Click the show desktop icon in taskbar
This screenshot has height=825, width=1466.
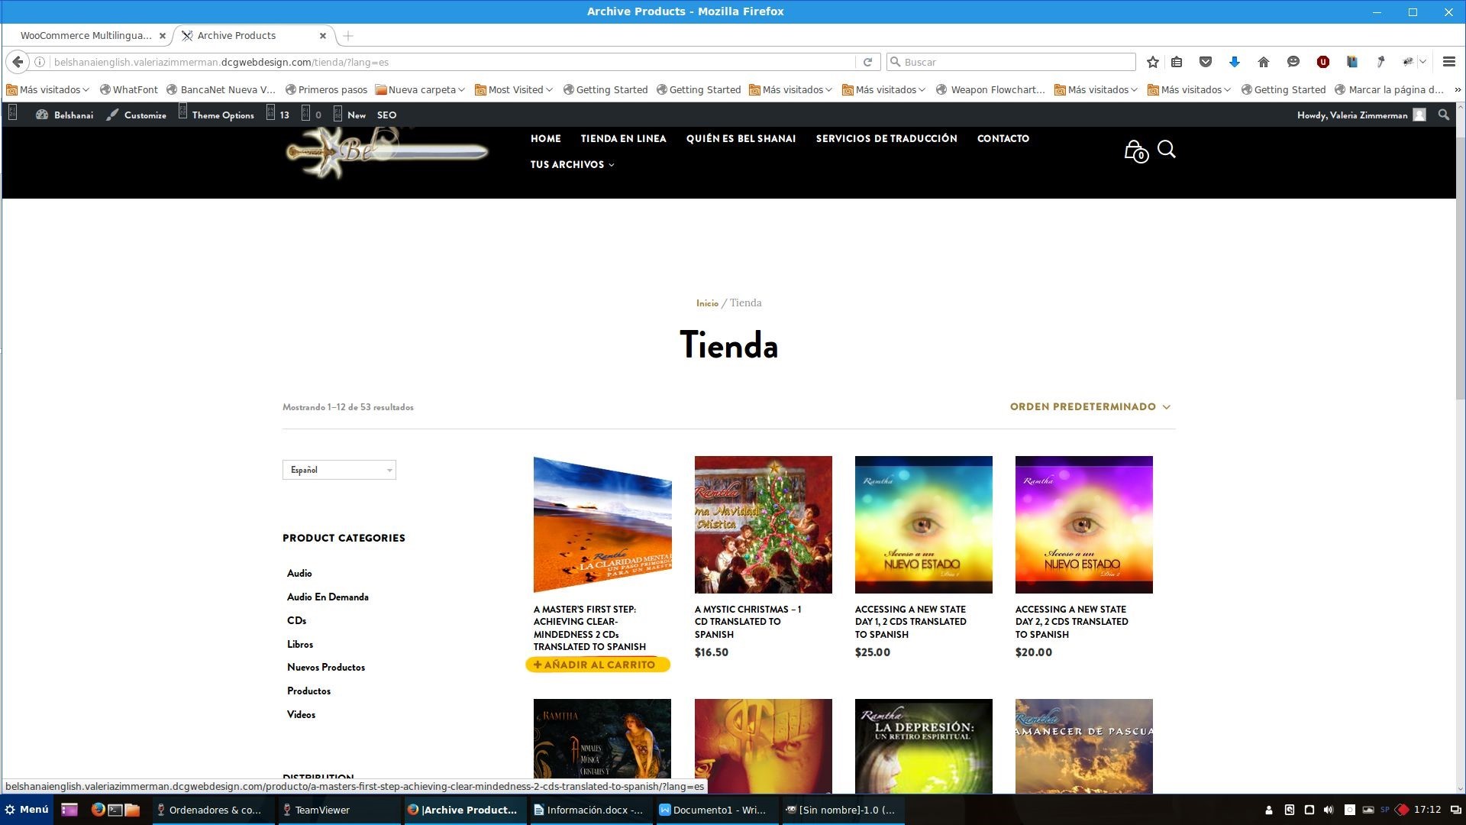[x=69, y=810]
